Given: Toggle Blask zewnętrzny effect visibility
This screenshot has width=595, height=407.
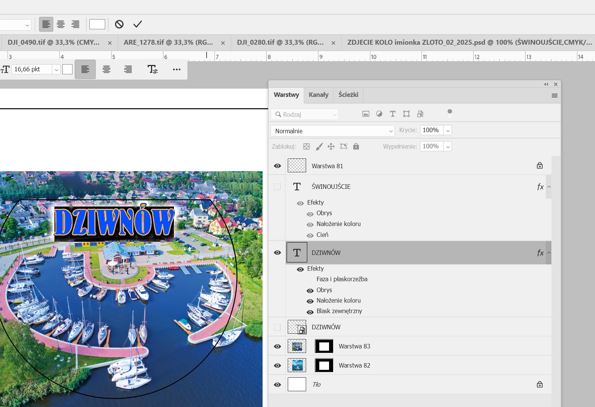Looking at the screenshot, I should point(310,312).
